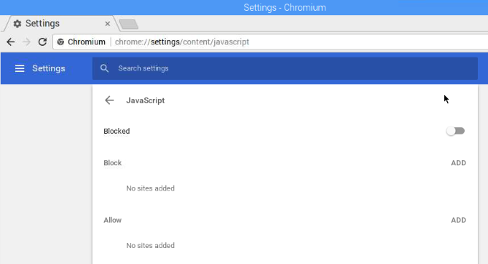488x264 pixels.
Task: Click the Blocked label in the toggle row
Action: point(117,132)
